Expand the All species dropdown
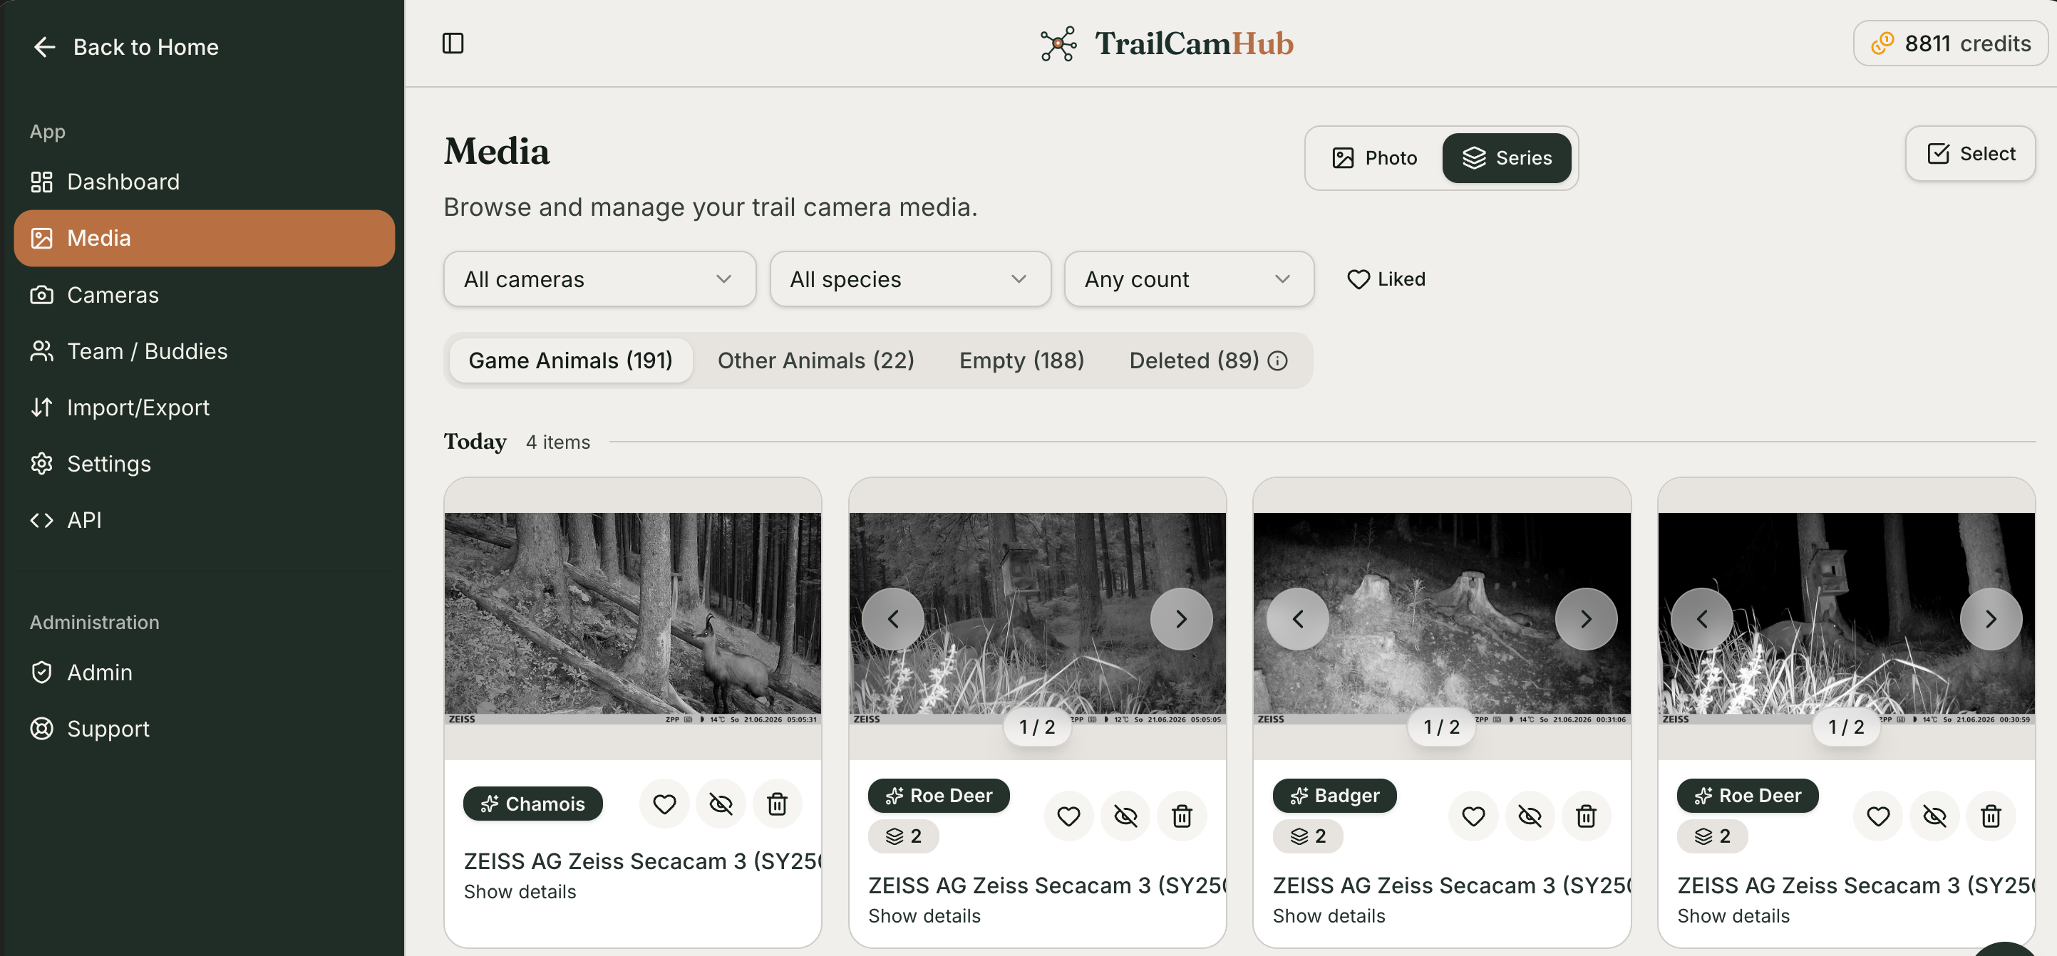Screen dimensions: 2057x956 [x=909, y=279]
